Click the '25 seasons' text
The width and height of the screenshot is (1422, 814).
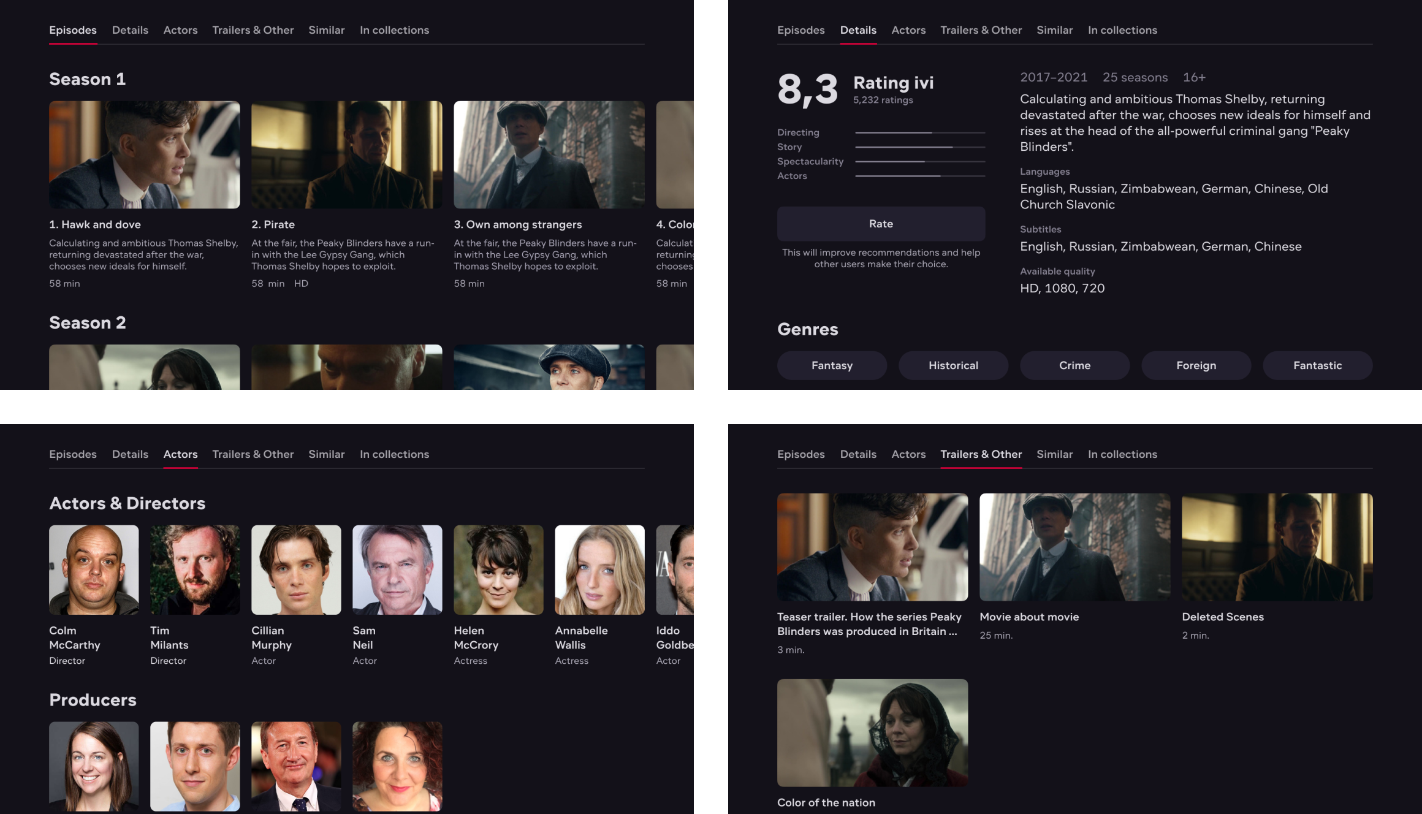tap(1135, 77)
